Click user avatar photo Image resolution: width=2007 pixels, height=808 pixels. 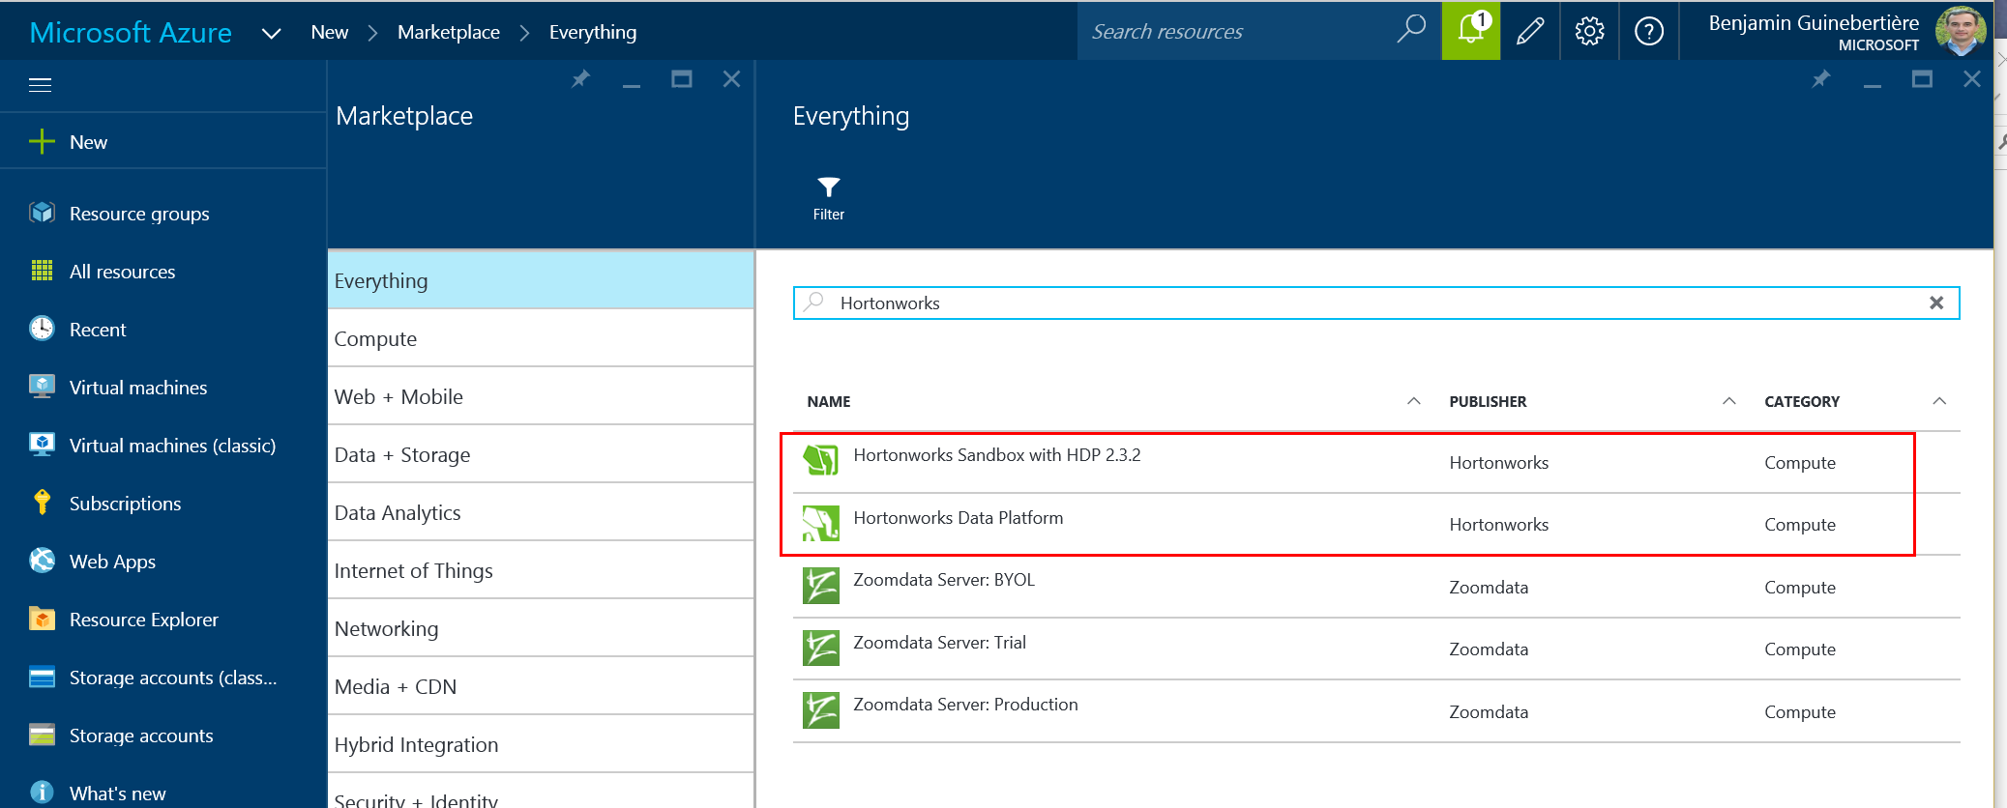click(x=1960, y=32)
